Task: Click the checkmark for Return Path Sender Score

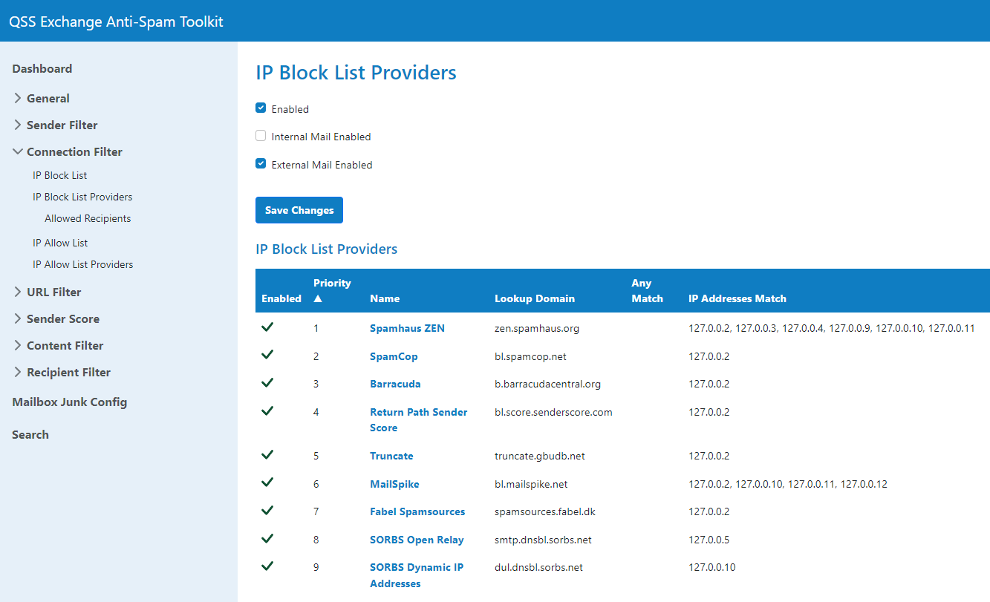Action: [x=267, y=410]
